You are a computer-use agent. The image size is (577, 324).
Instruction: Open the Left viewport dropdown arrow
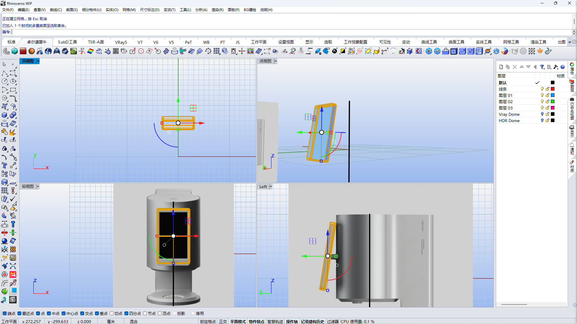click(x=271, y=187)
